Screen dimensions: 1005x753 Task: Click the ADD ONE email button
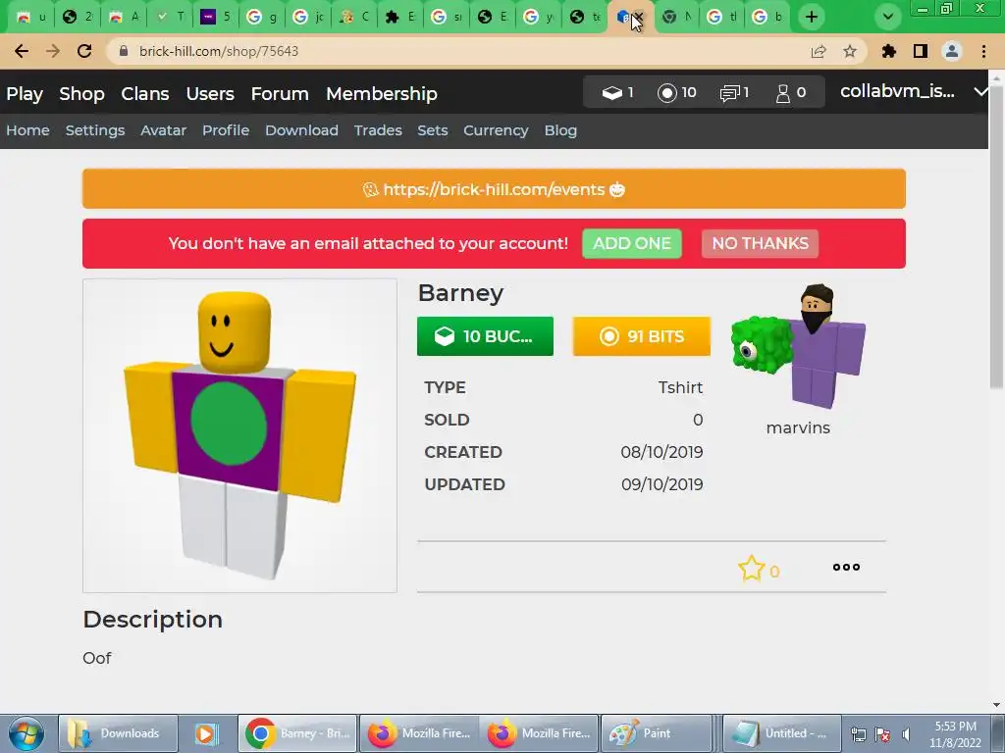pos(631,243)
